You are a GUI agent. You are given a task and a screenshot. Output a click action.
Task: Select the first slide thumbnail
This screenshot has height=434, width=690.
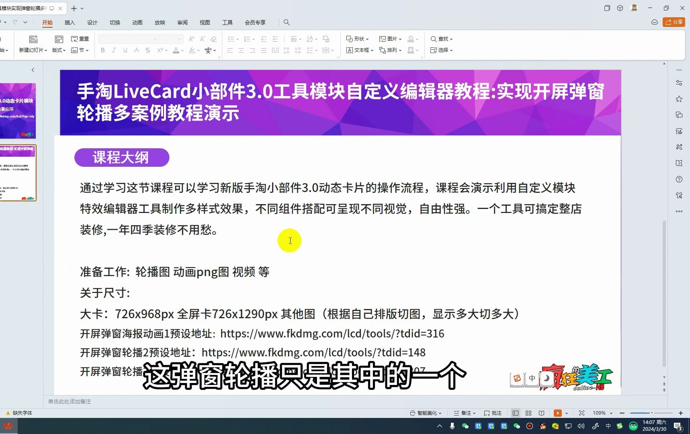[x=18, y=111]
